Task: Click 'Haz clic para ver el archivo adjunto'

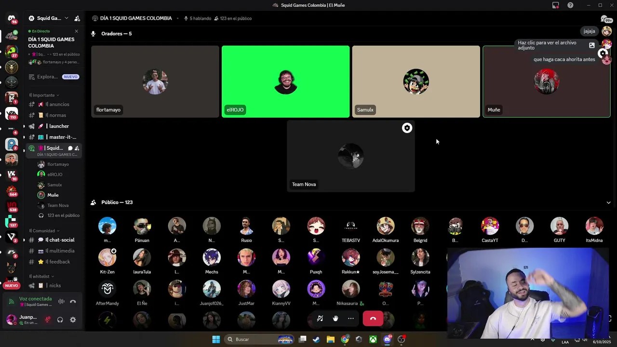Action: [547, 45]
